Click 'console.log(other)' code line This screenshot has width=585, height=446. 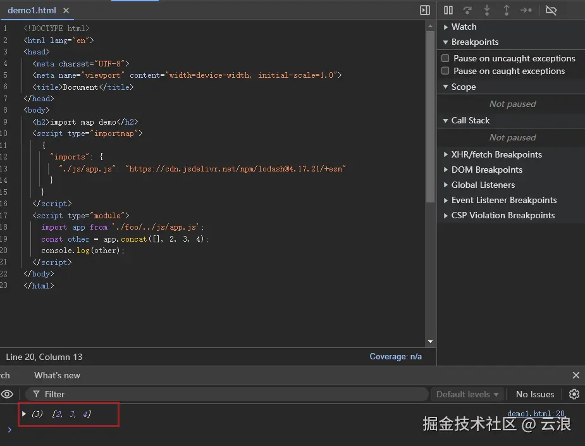(83, 251)
